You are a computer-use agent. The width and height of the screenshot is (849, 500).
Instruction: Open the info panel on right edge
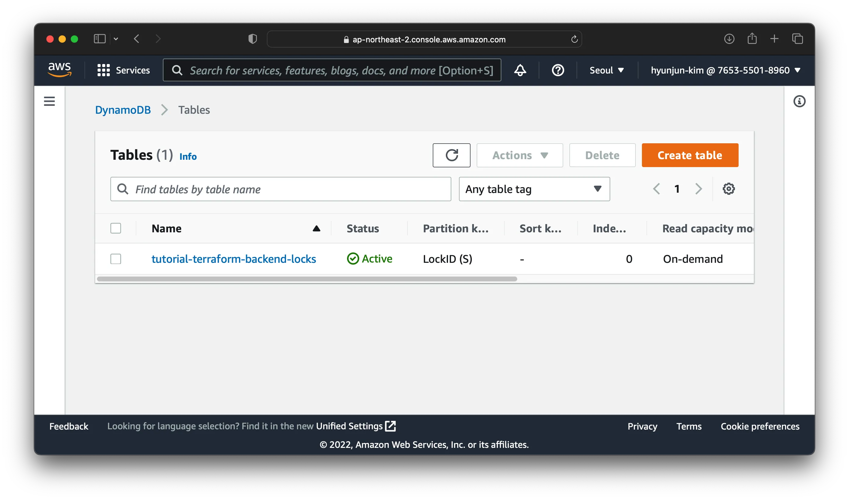point(800,102)
